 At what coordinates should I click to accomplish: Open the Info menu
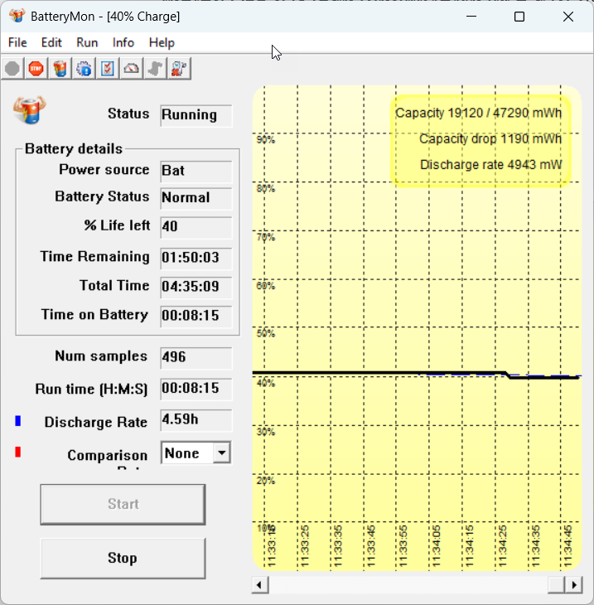pos(123,42)
